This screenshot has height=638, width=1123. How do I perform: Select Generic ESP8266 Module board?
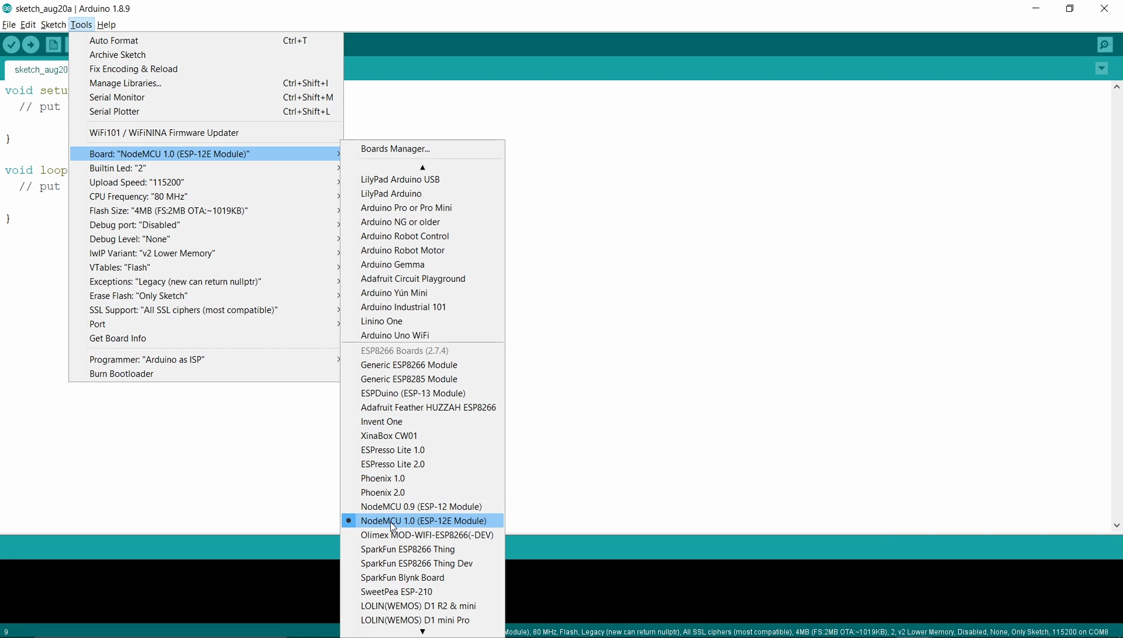[x=409, y=365]
